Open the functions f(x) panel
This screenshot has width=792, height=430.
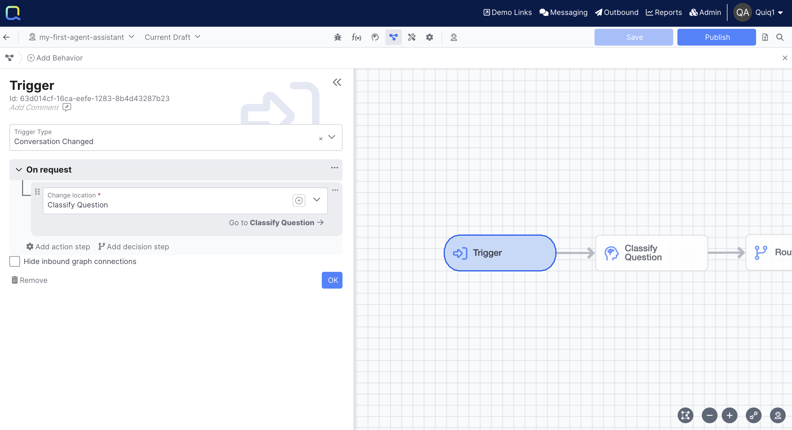(356, 37)
